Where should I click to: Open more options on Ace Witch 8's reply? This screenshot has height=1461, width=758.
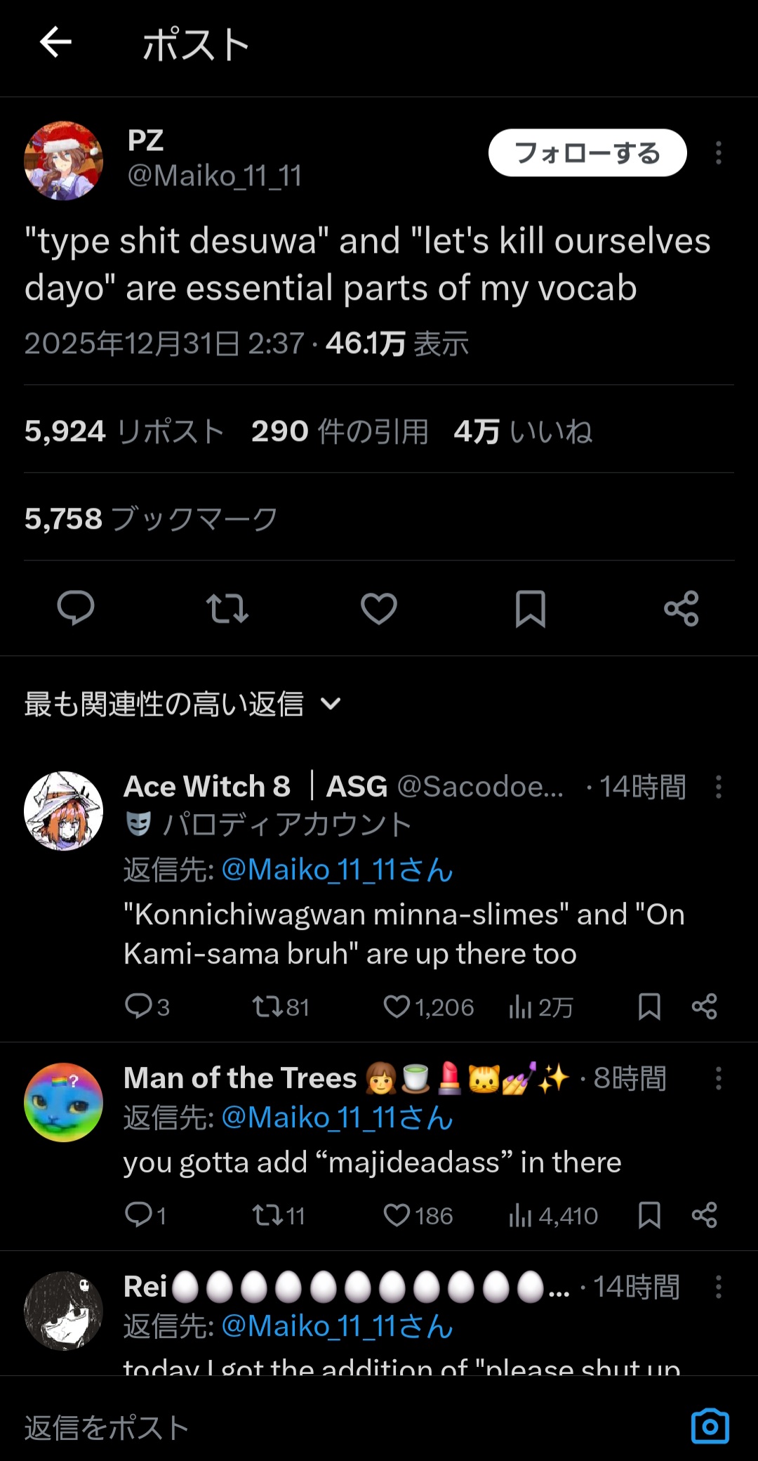click(718, 787)
